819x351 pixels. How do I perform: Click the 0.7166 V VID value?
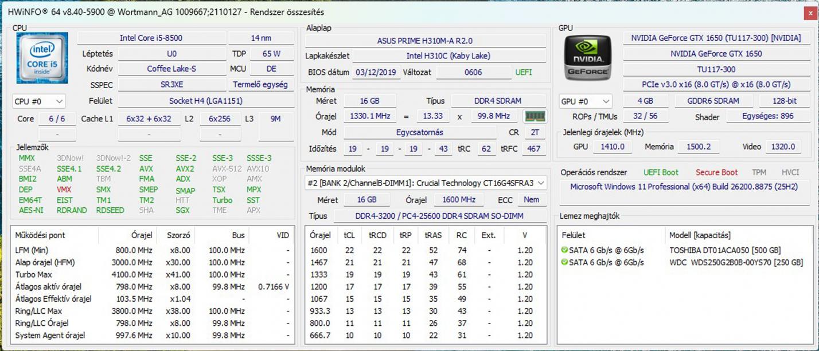coord(274,287)
